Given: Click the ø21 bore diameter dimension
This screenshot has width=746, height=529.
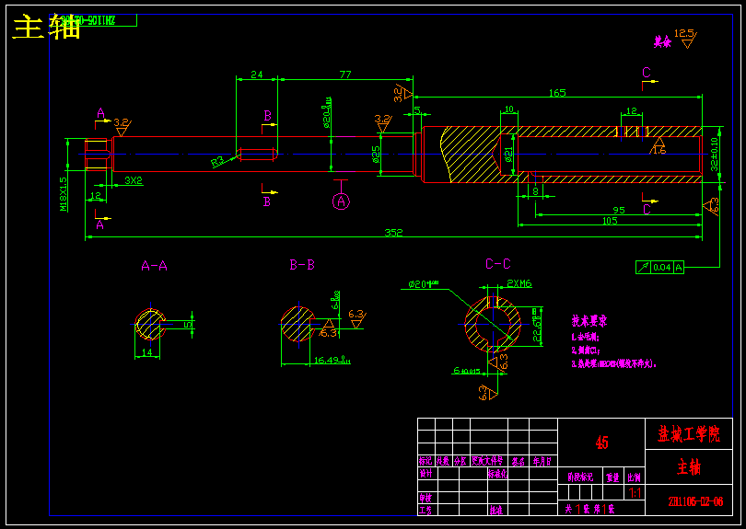Looking at the screenshot, I should coord(508,155).
